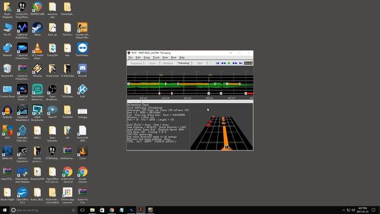380x214 pixels.
Task: Open the Audacity desktop shortcut
Action: pyautogui.click(x=7, y=112)
